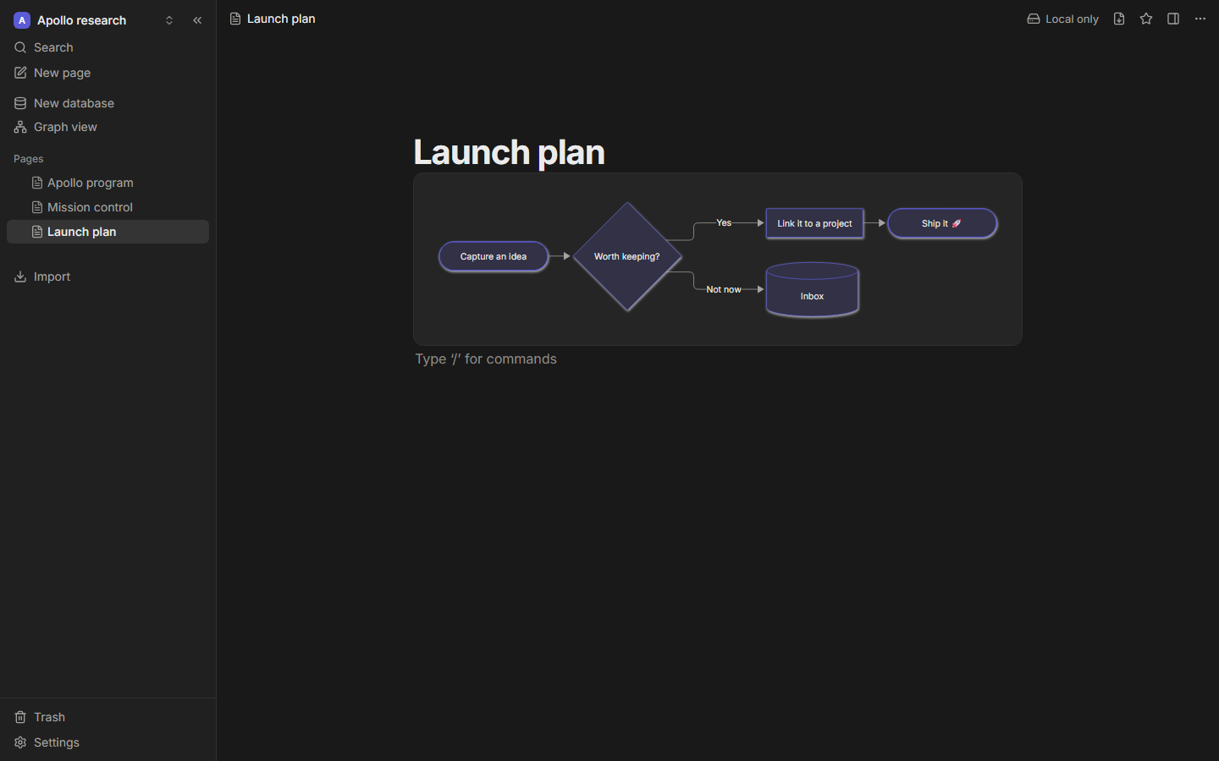The image size is (1219, 761).
Task: Click the Pages section header
Action: [29, 159]
